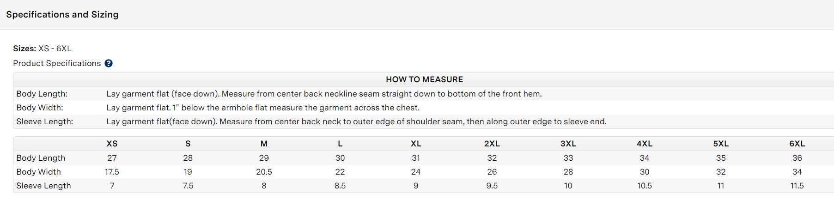Click the Body Width value 24 for XL
The height and width of the screenshot is (206, 834).
tap(416, 172)
